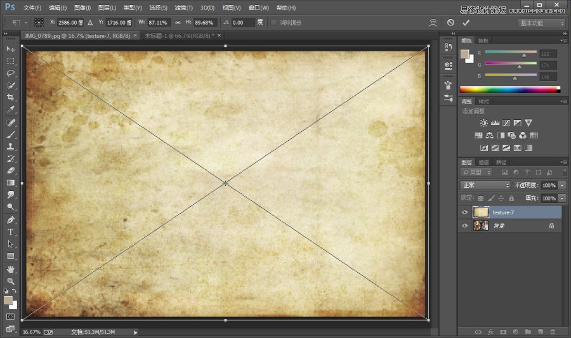Select the Rectangular Marquee tool

click(x=10, y=61)
